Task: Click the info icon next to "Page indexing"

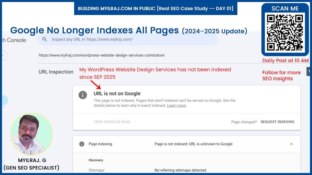Action: (x=82, y=144)
